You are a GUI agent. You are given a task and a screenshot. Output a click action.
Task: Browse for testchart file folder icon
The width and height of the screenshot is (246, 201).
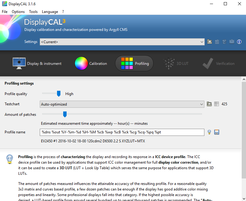(209, 104)
